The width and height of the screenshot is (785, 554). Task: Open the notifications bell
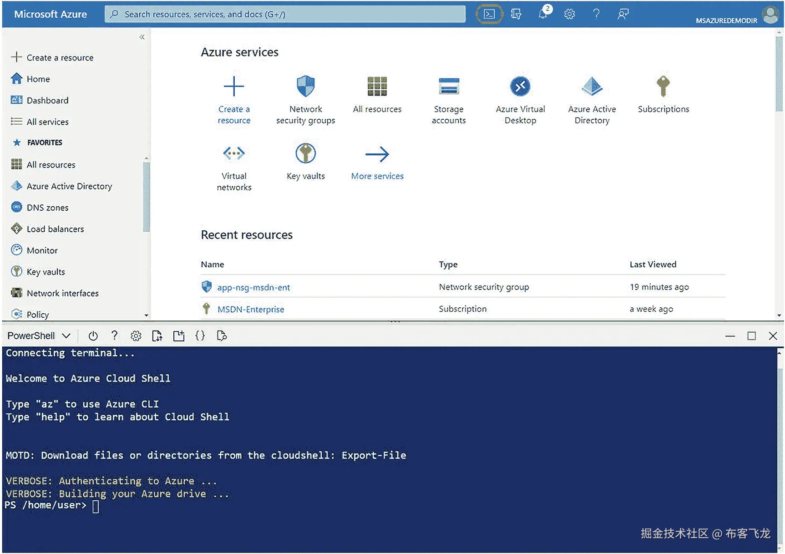coord(544,13)
